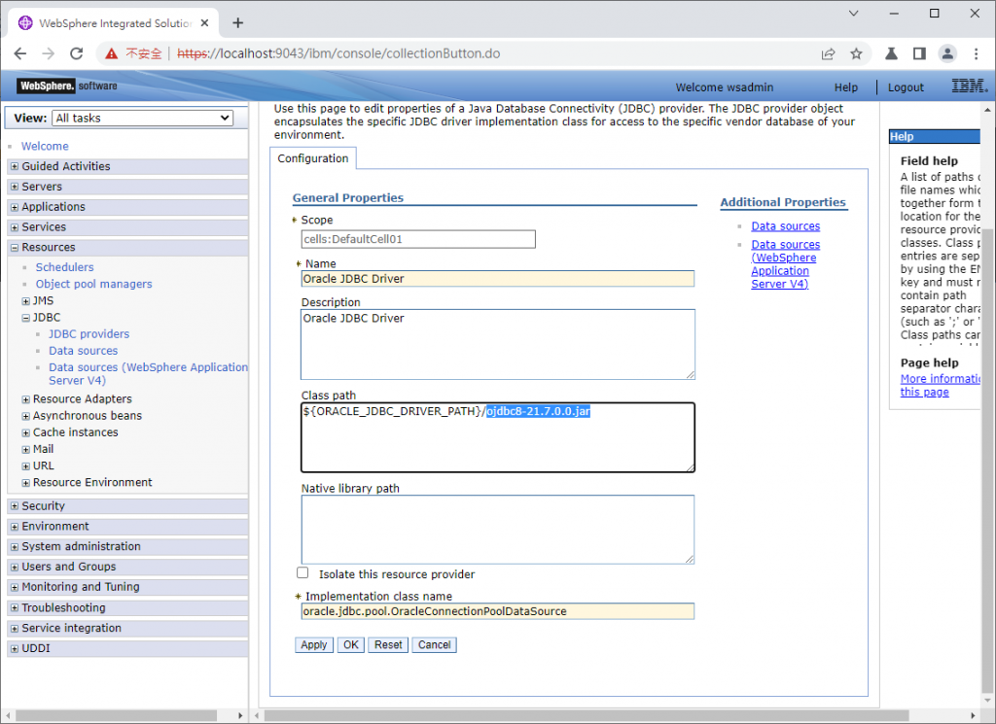Toggle the browser side panel icon
Image resolution: width=996 pixels, height=724 pixels.
(919, 53)
